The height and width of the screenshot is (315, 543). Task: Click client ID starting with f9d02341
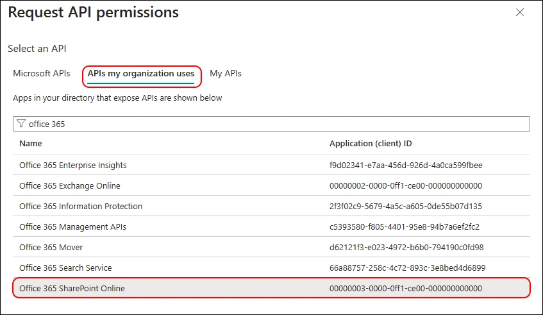click(406, 166)
